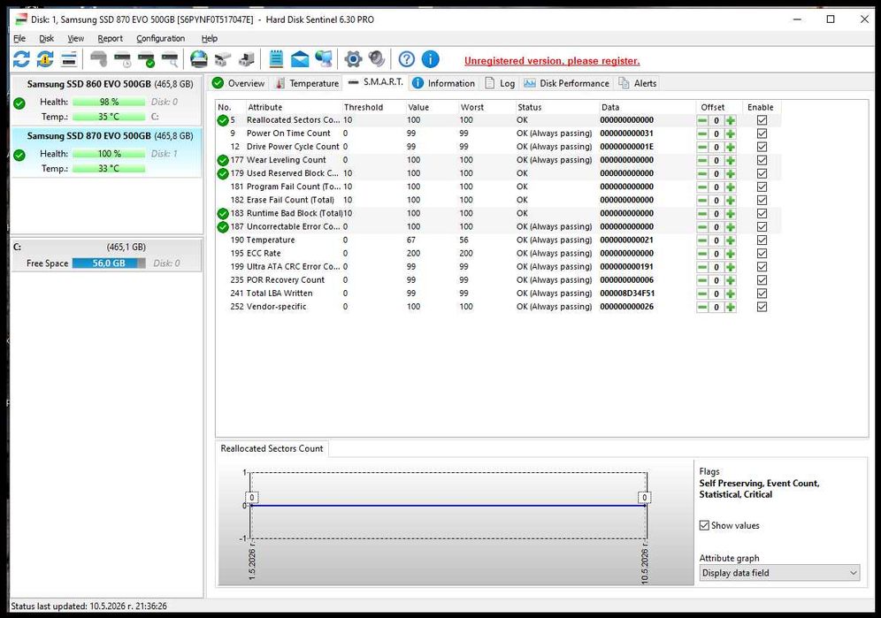The height and width of the screenshot is (618, 881).
Task: Toggle Enable checkbox for Drive Power Cycle Count
Action: 762,147
